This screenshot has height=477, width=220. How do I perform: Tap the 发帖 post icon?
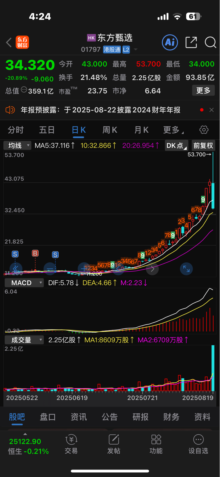114,444
